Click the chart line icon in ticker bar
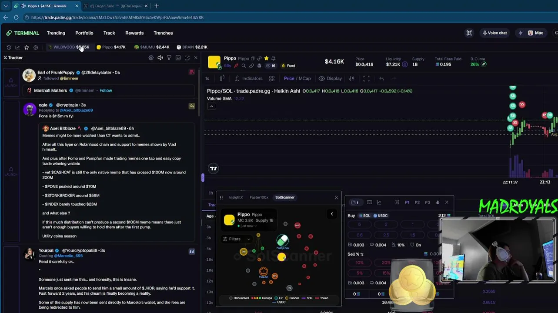This screenshot has height=313, width=558. pyautogui.click(x=17, y=47)
